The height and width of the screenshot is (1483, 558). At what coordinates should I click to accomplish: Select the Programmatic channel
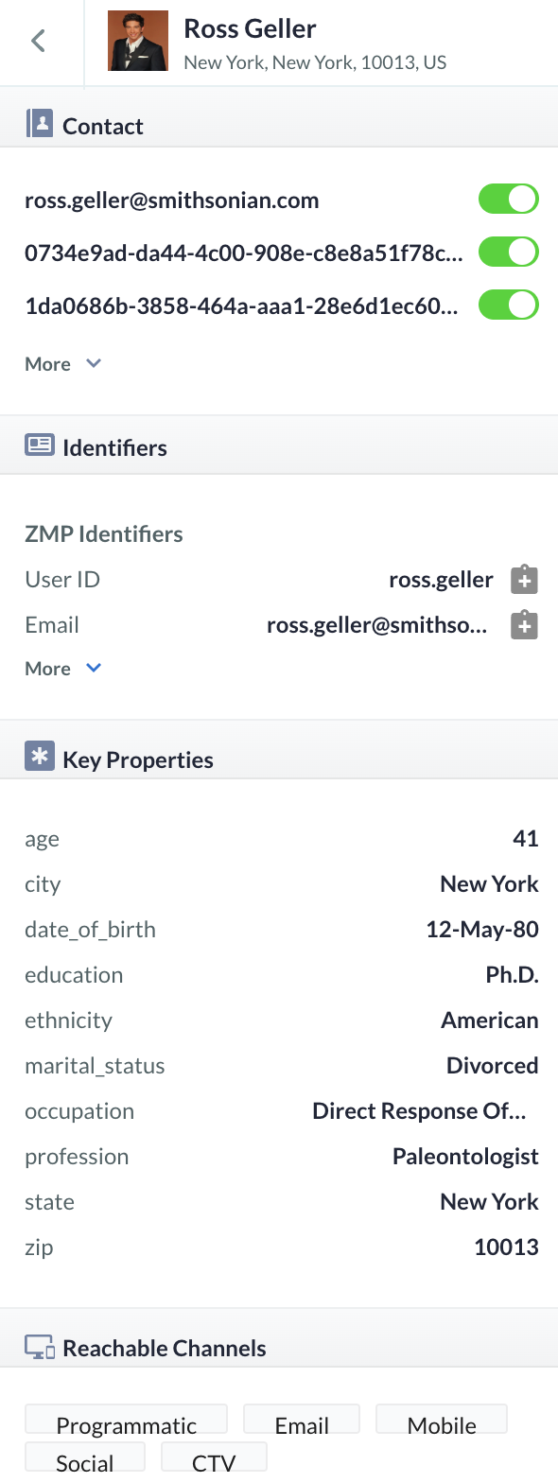(127, 1420)
